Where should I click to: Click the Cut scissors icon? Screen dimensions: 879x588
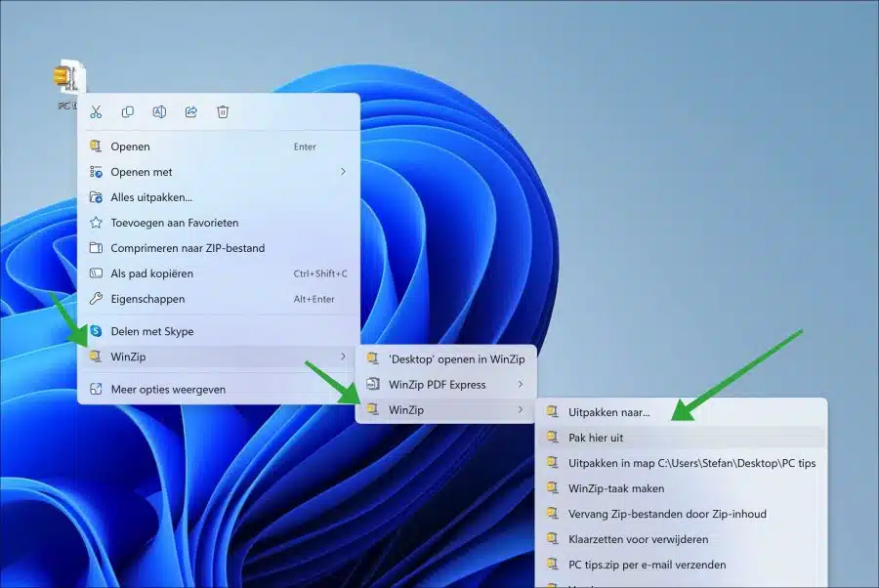[x=96, y=112]
